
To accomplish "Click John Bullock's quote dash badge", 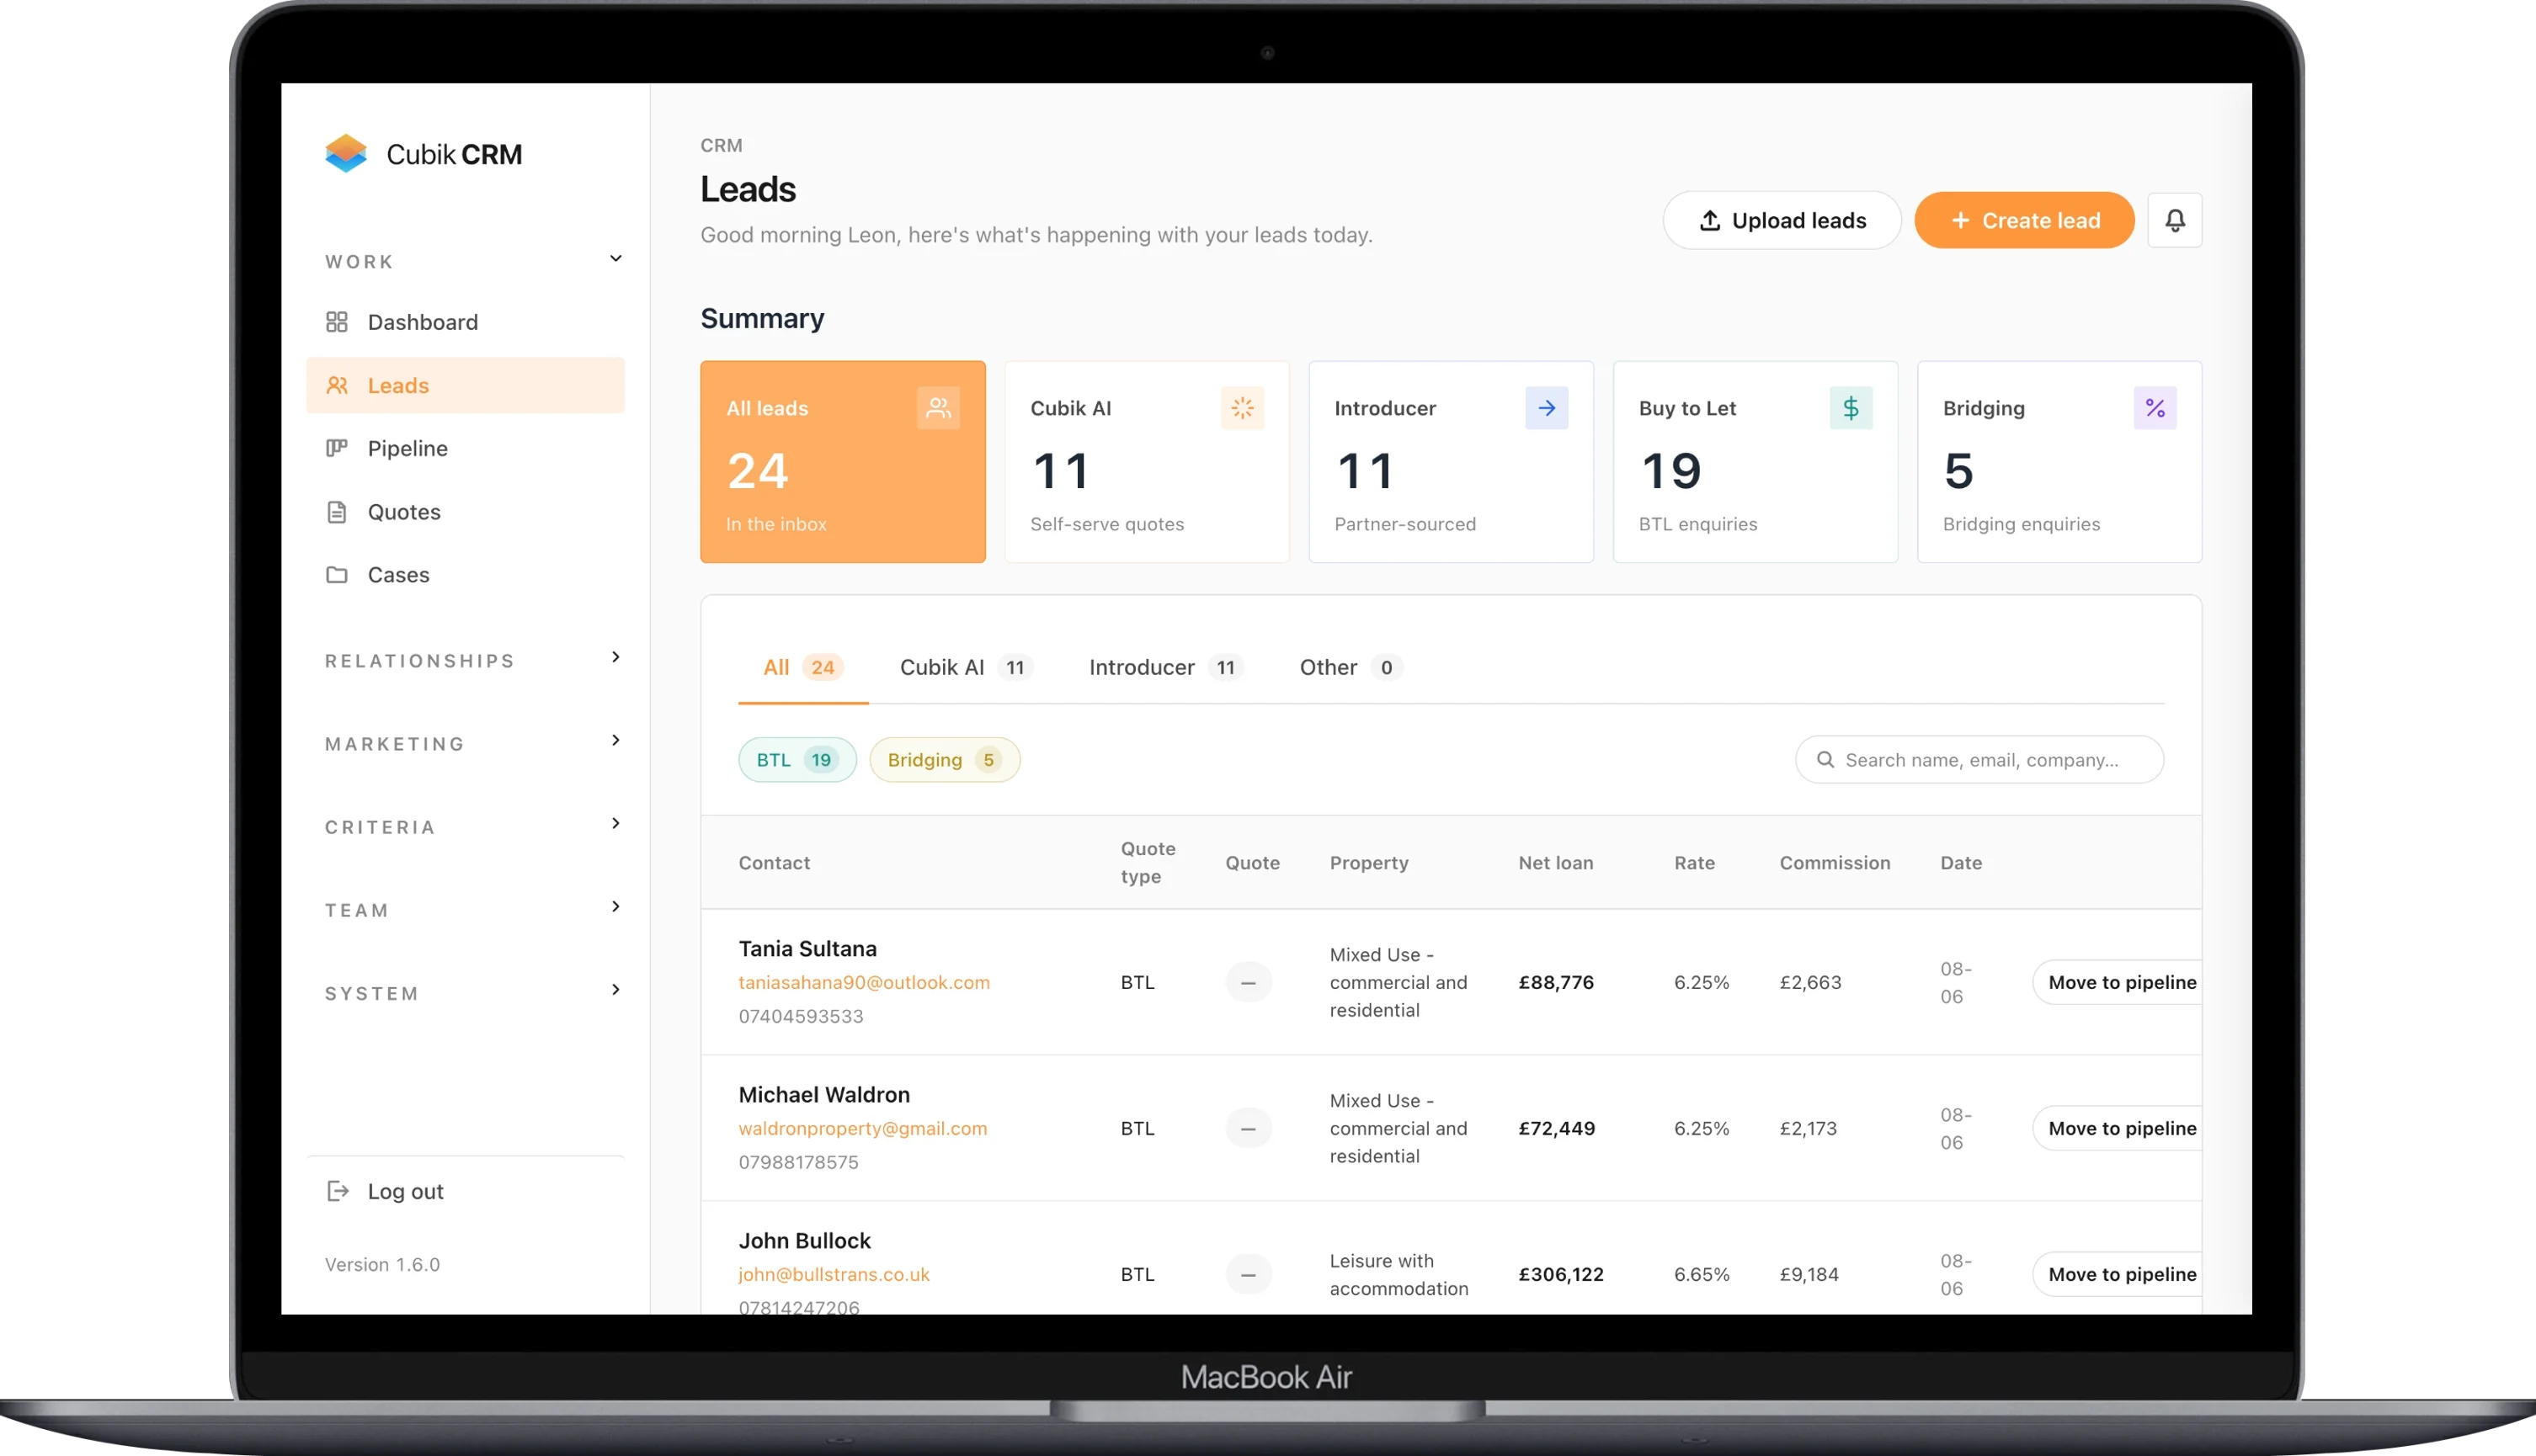I will [1249, 1275].
